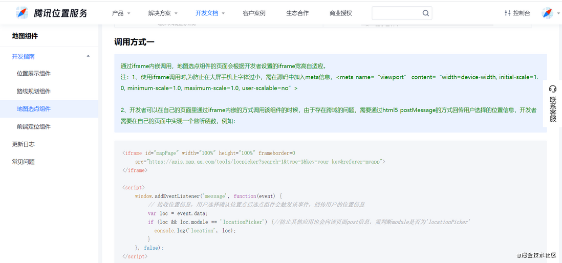Open the 产品 dropdown menu

(121, 13)
